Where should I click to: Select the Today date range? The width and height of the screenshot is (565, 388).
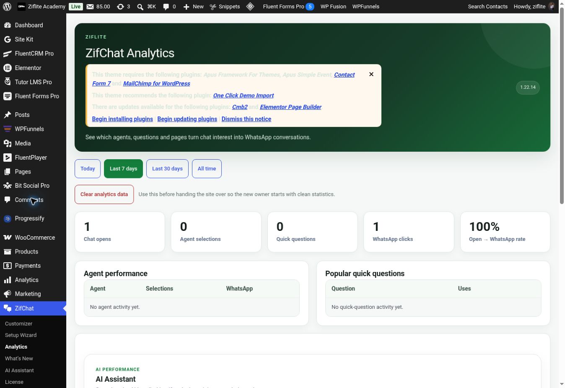pos(88,169)
